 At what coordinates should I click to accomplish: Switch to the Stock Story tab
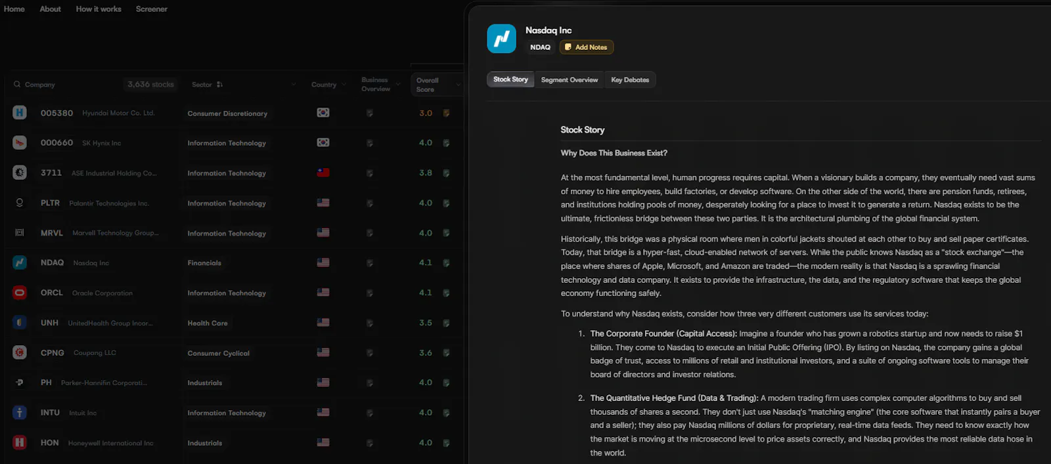pyautogui.click(x=510, y=79)
